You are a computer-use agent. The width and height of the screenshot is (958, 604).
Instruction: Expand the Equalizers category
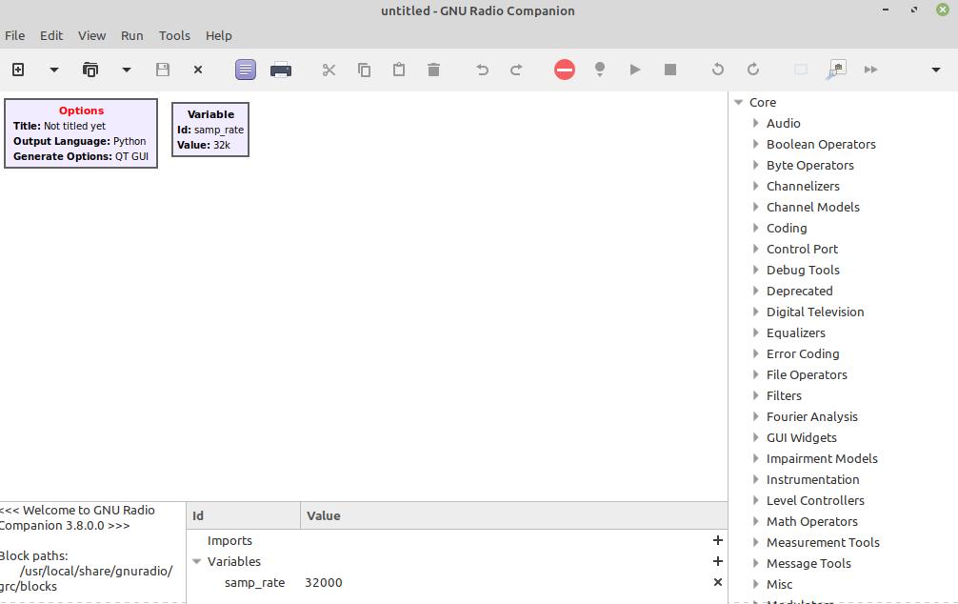click(756, 332)
